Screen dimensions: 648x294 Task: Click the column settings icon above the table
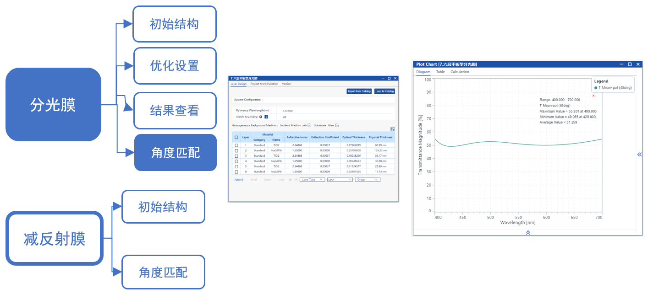[x=392, y=129]
